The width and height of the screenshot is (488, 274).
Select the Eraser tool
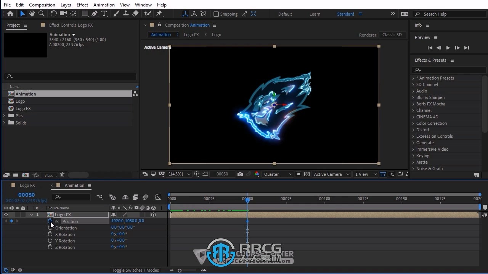135,14
